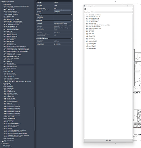Select G0.3 Code Analysis sheet
The image size is (141, 148).
9,77
